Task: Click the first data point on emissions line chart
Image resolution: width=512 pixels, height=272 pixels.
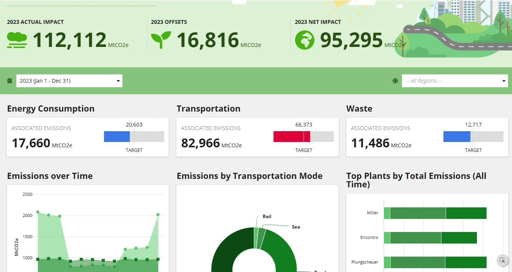Action: click(38, 212)
